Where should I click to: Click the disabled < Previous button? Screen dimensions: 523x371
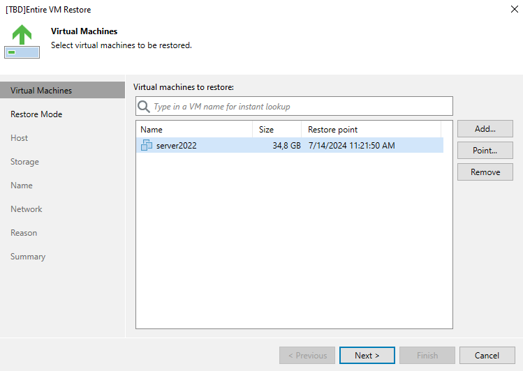point(307,356)
